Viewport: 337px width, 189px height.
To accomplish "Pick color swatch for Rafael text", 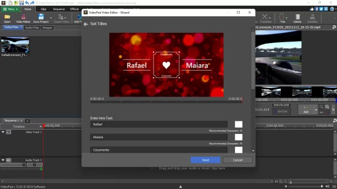I will point(239,124).
